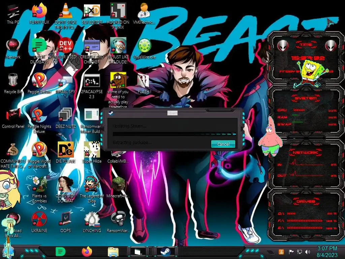
Task: Open the money bag COMMUNISTS HATE THIS icon
Action: pos(13,155)
